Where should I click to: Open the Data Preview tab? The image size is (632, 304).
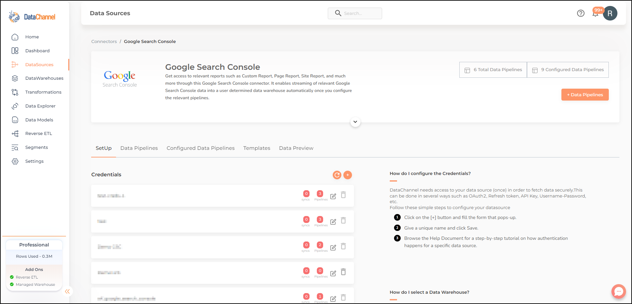click(296, 148)
